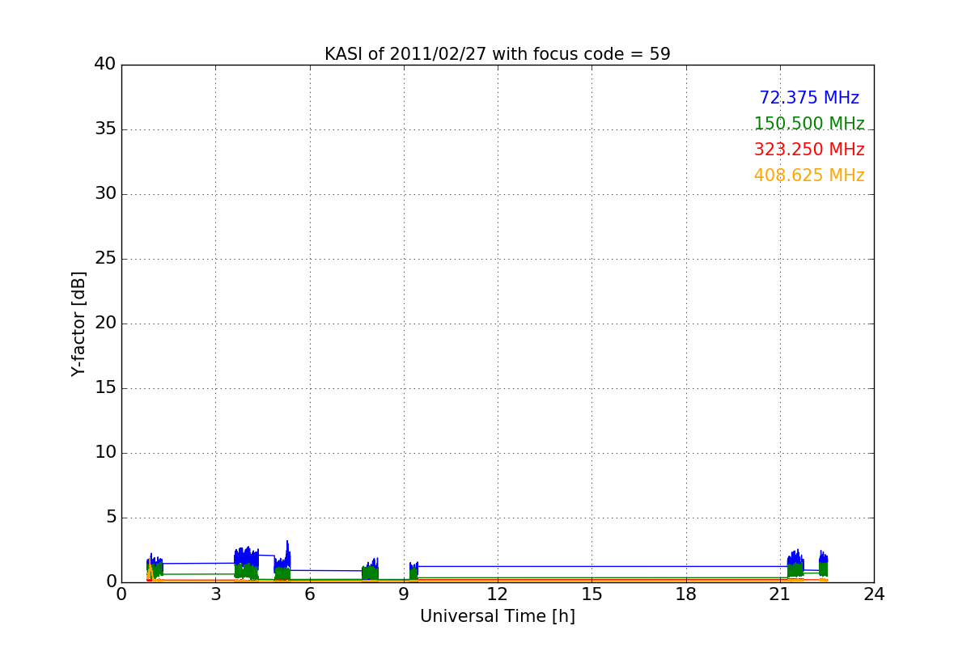Screen dimensions: 971x647
Task: Click the x-axis tick label 18
Action: [685, 594]
